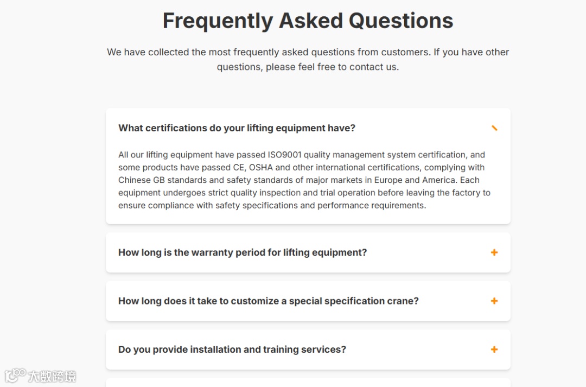Click the plus icon next to installation and training

tap(494, 350)
